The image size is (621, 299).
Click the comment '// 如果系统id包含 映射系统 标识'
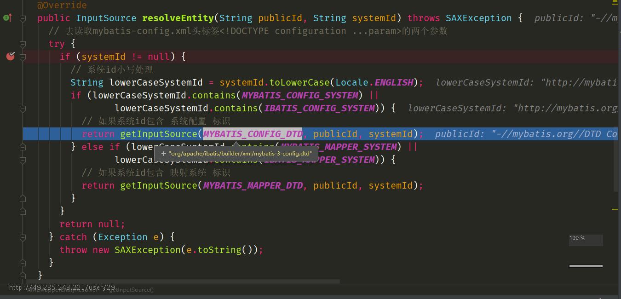point(156,172)
